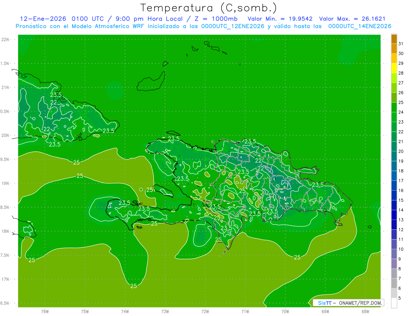The width and height of the screenshot is (410, 316).
Task: Click the Valor Max. = 26.1621 readout
Action: (x=352, y=19)
